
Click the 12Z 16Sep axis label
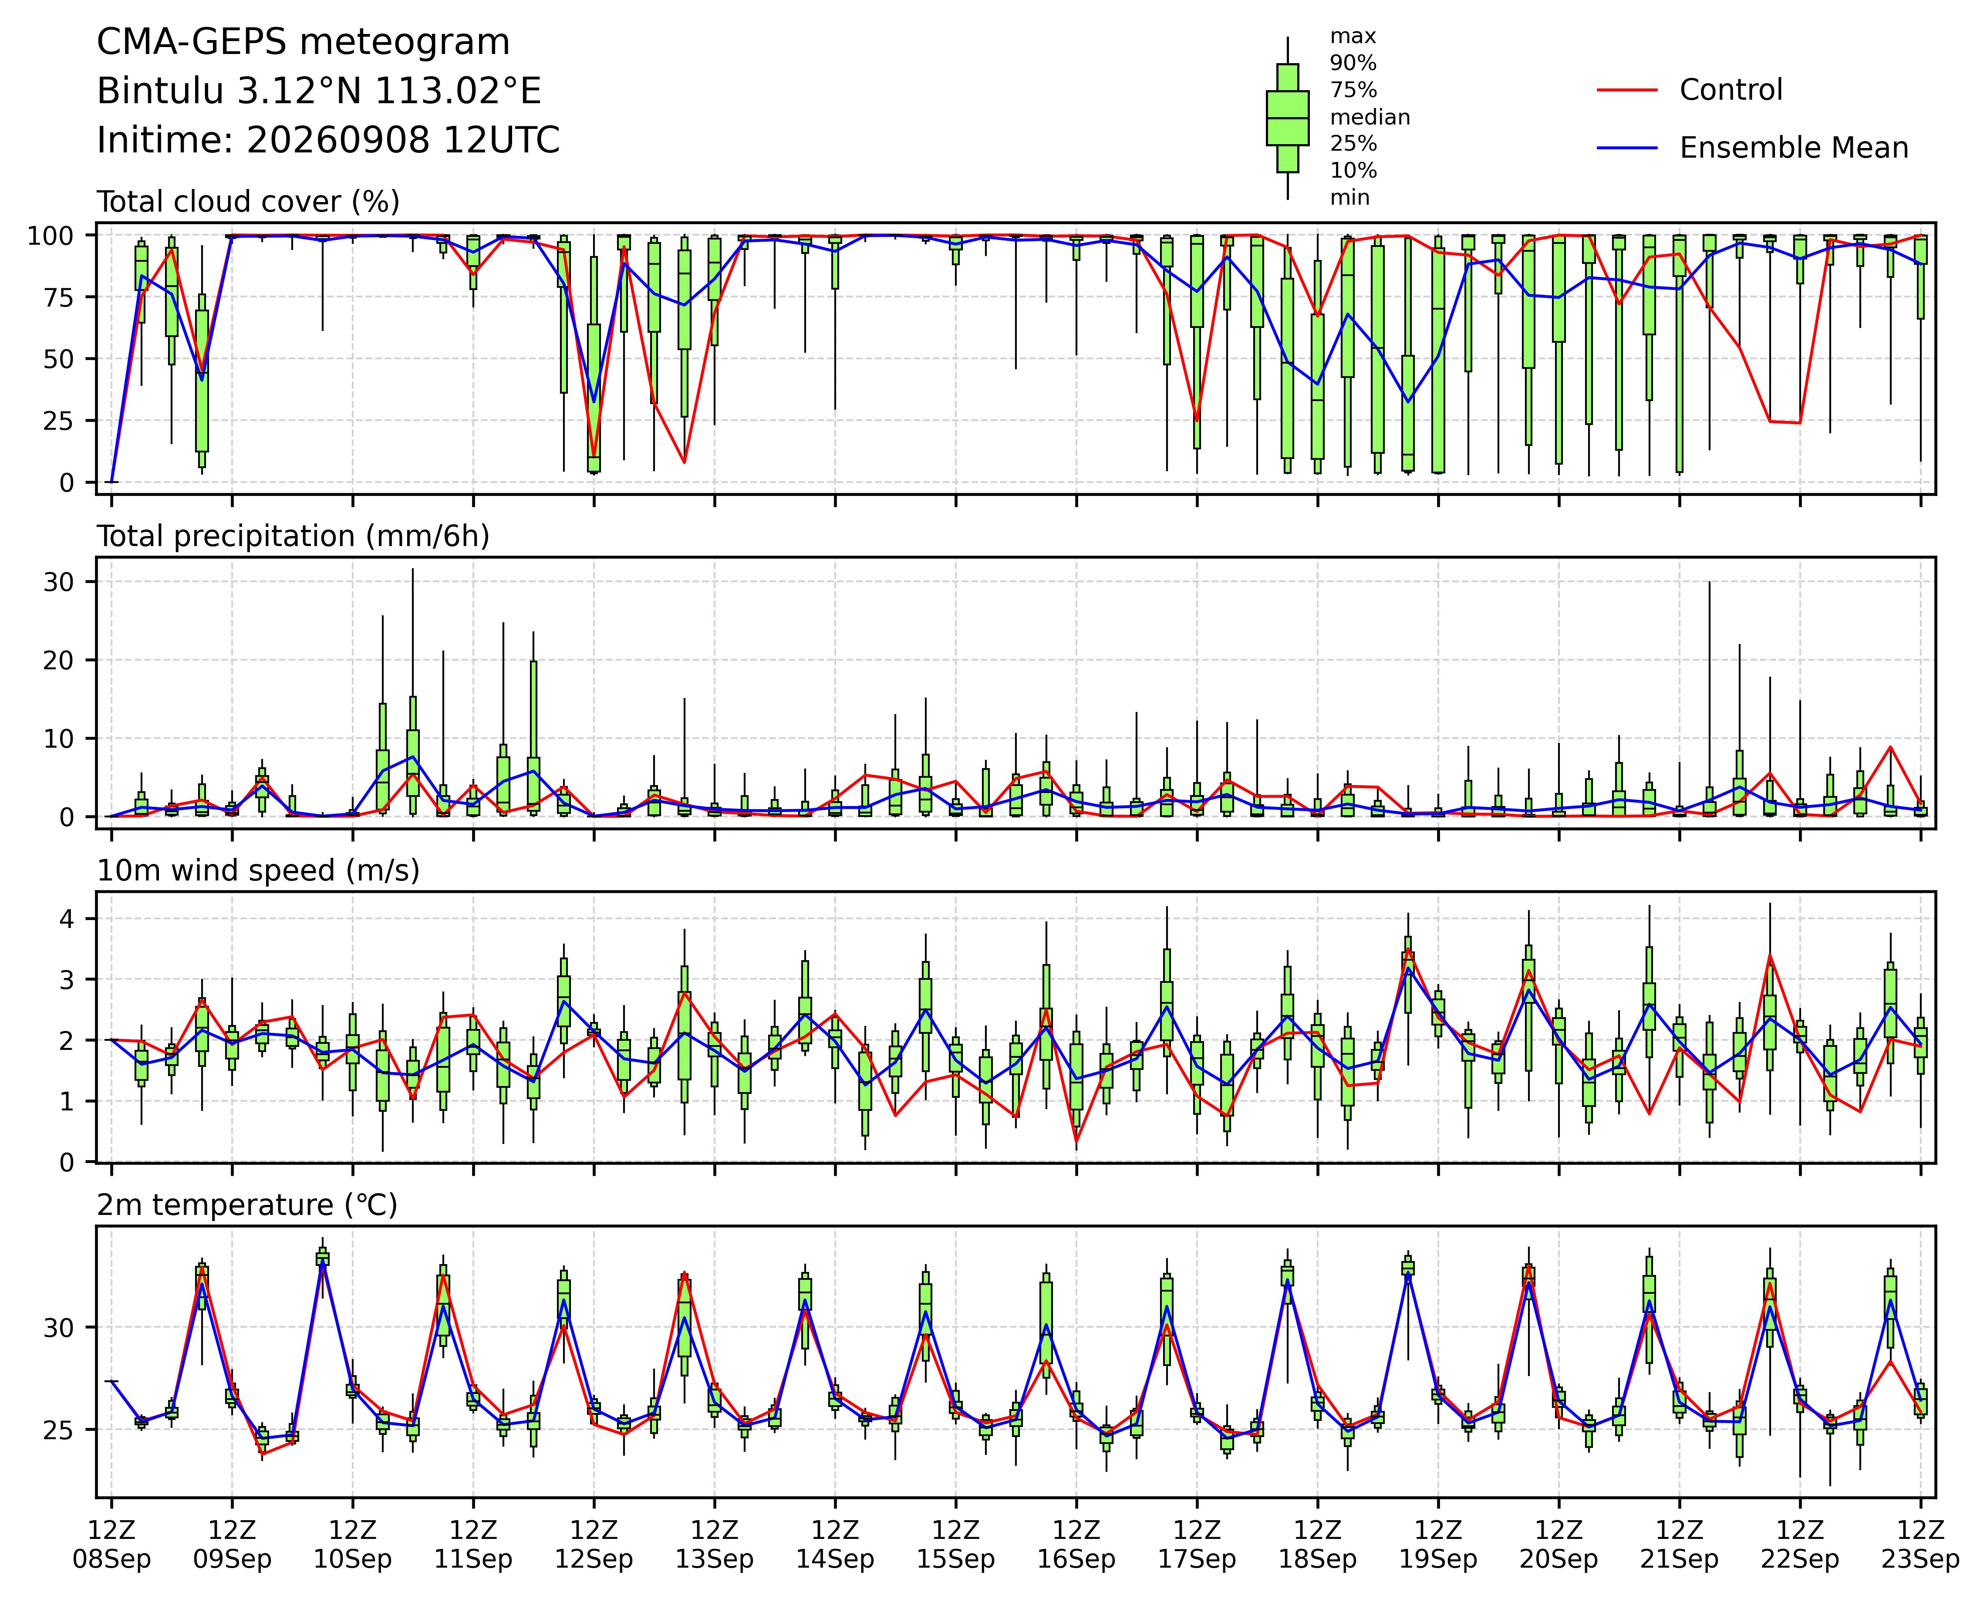pyautogui.click(x=1076, y=1545)
